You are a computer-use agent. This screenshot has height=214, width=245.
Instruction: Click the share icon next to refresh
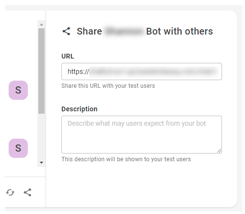tap(27, 192)
